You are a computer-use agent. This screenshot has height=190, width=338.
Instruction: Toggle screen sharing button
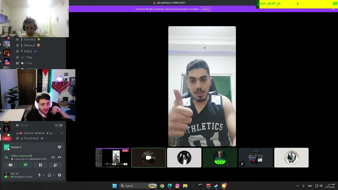(25, 165)
